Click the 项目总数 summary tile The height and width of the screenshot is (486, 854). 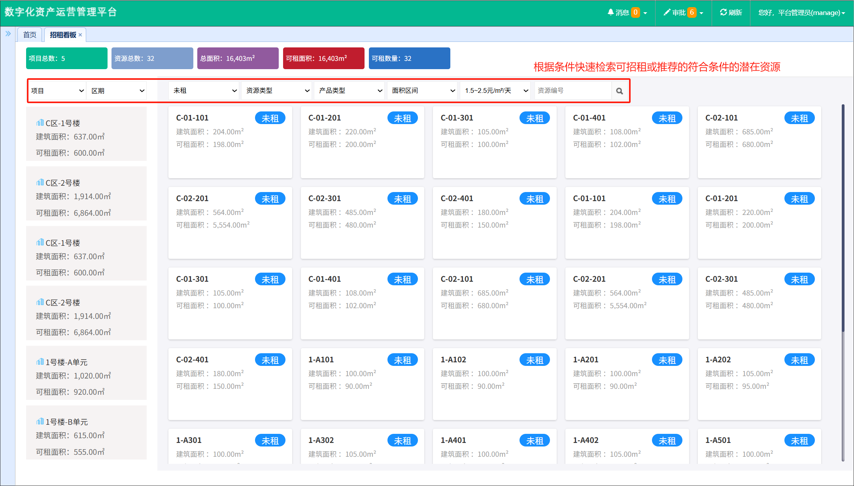pyautogui.click(x=67, y=58)
